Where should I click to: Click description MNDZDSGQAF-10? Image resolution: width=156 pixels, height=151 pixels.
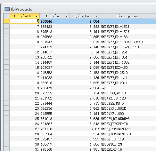tap(113, 93)
